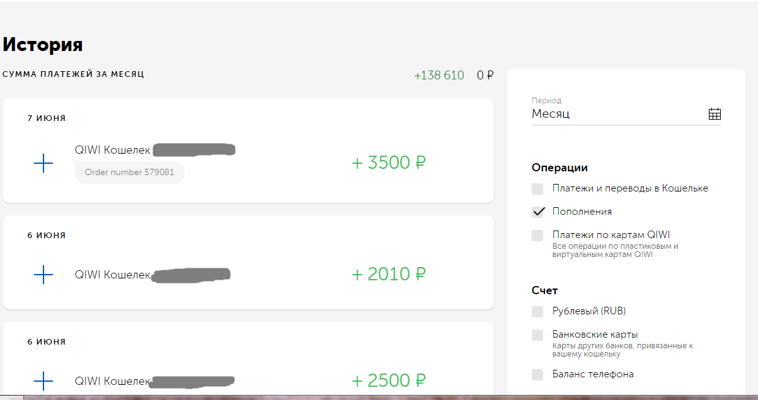Image resolution: width=758 pixels, height=400 pixels.
Task: Expand the 6 июня 2500 ₽ transaction card
Action: 248,360
